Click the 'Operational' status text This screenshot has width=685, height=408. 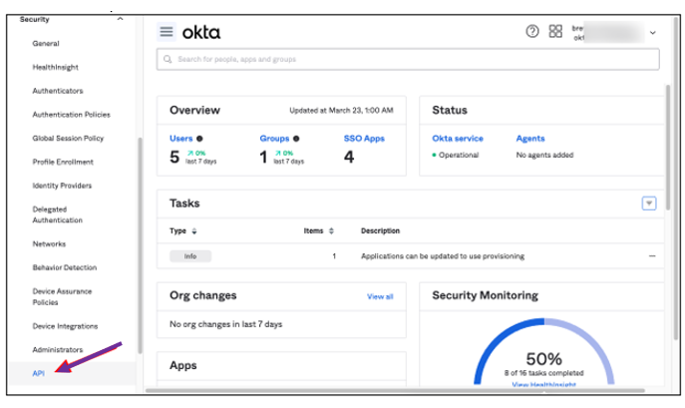click(459, 155)
